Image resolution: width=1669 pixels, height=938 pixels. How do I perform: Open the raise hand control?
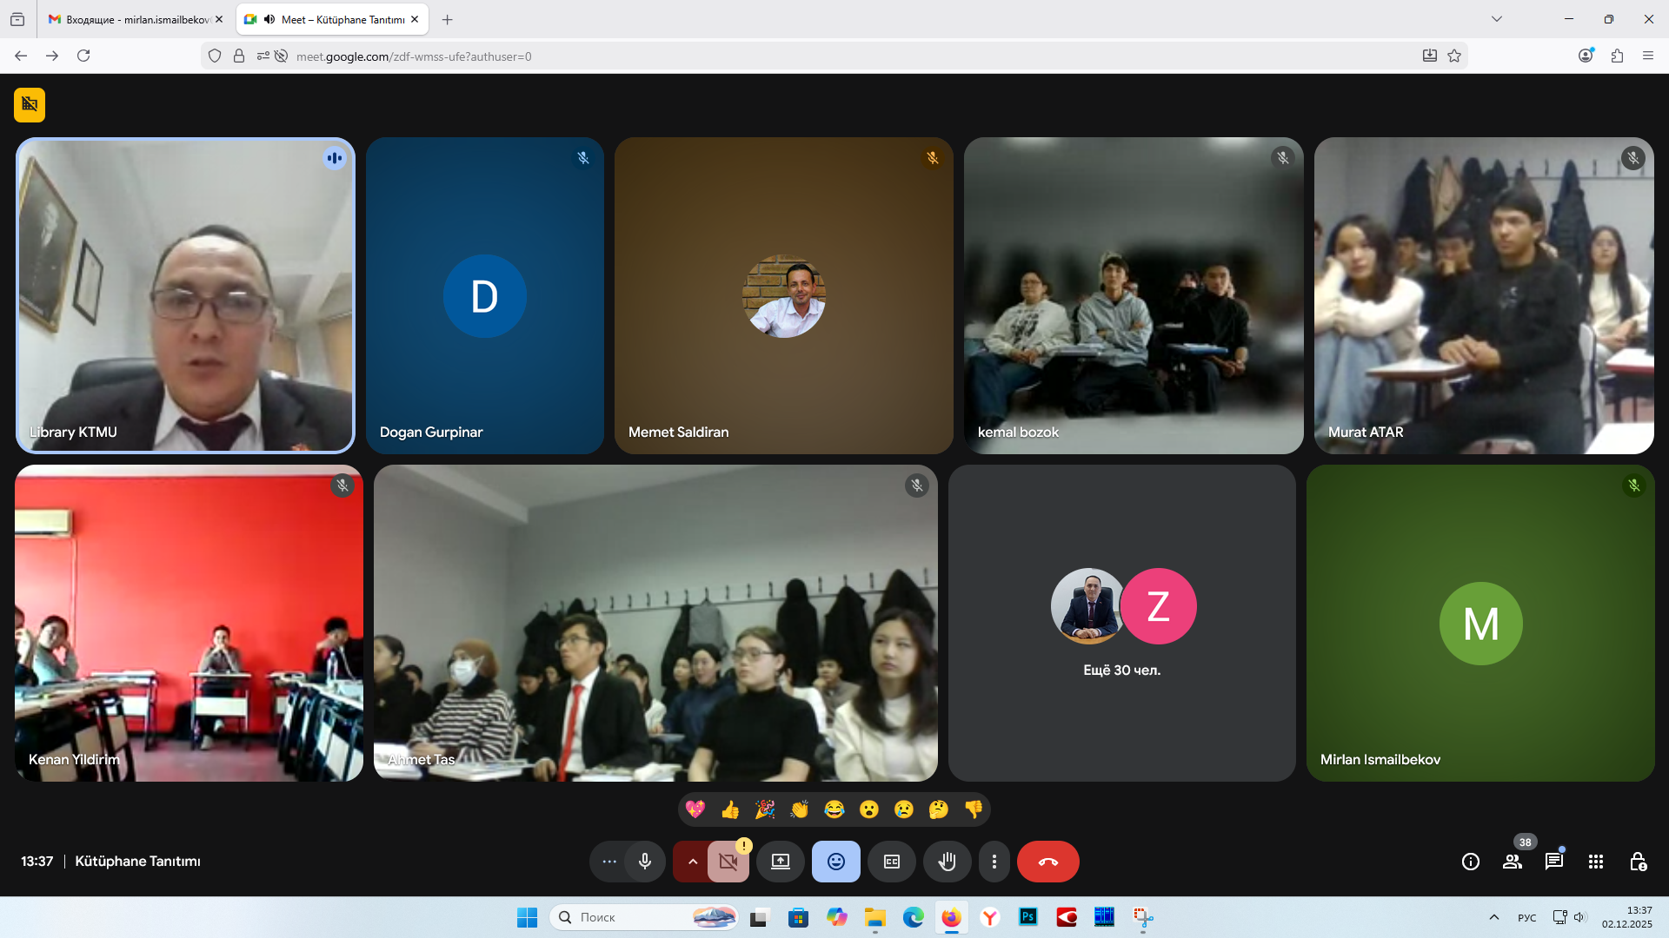947,862
